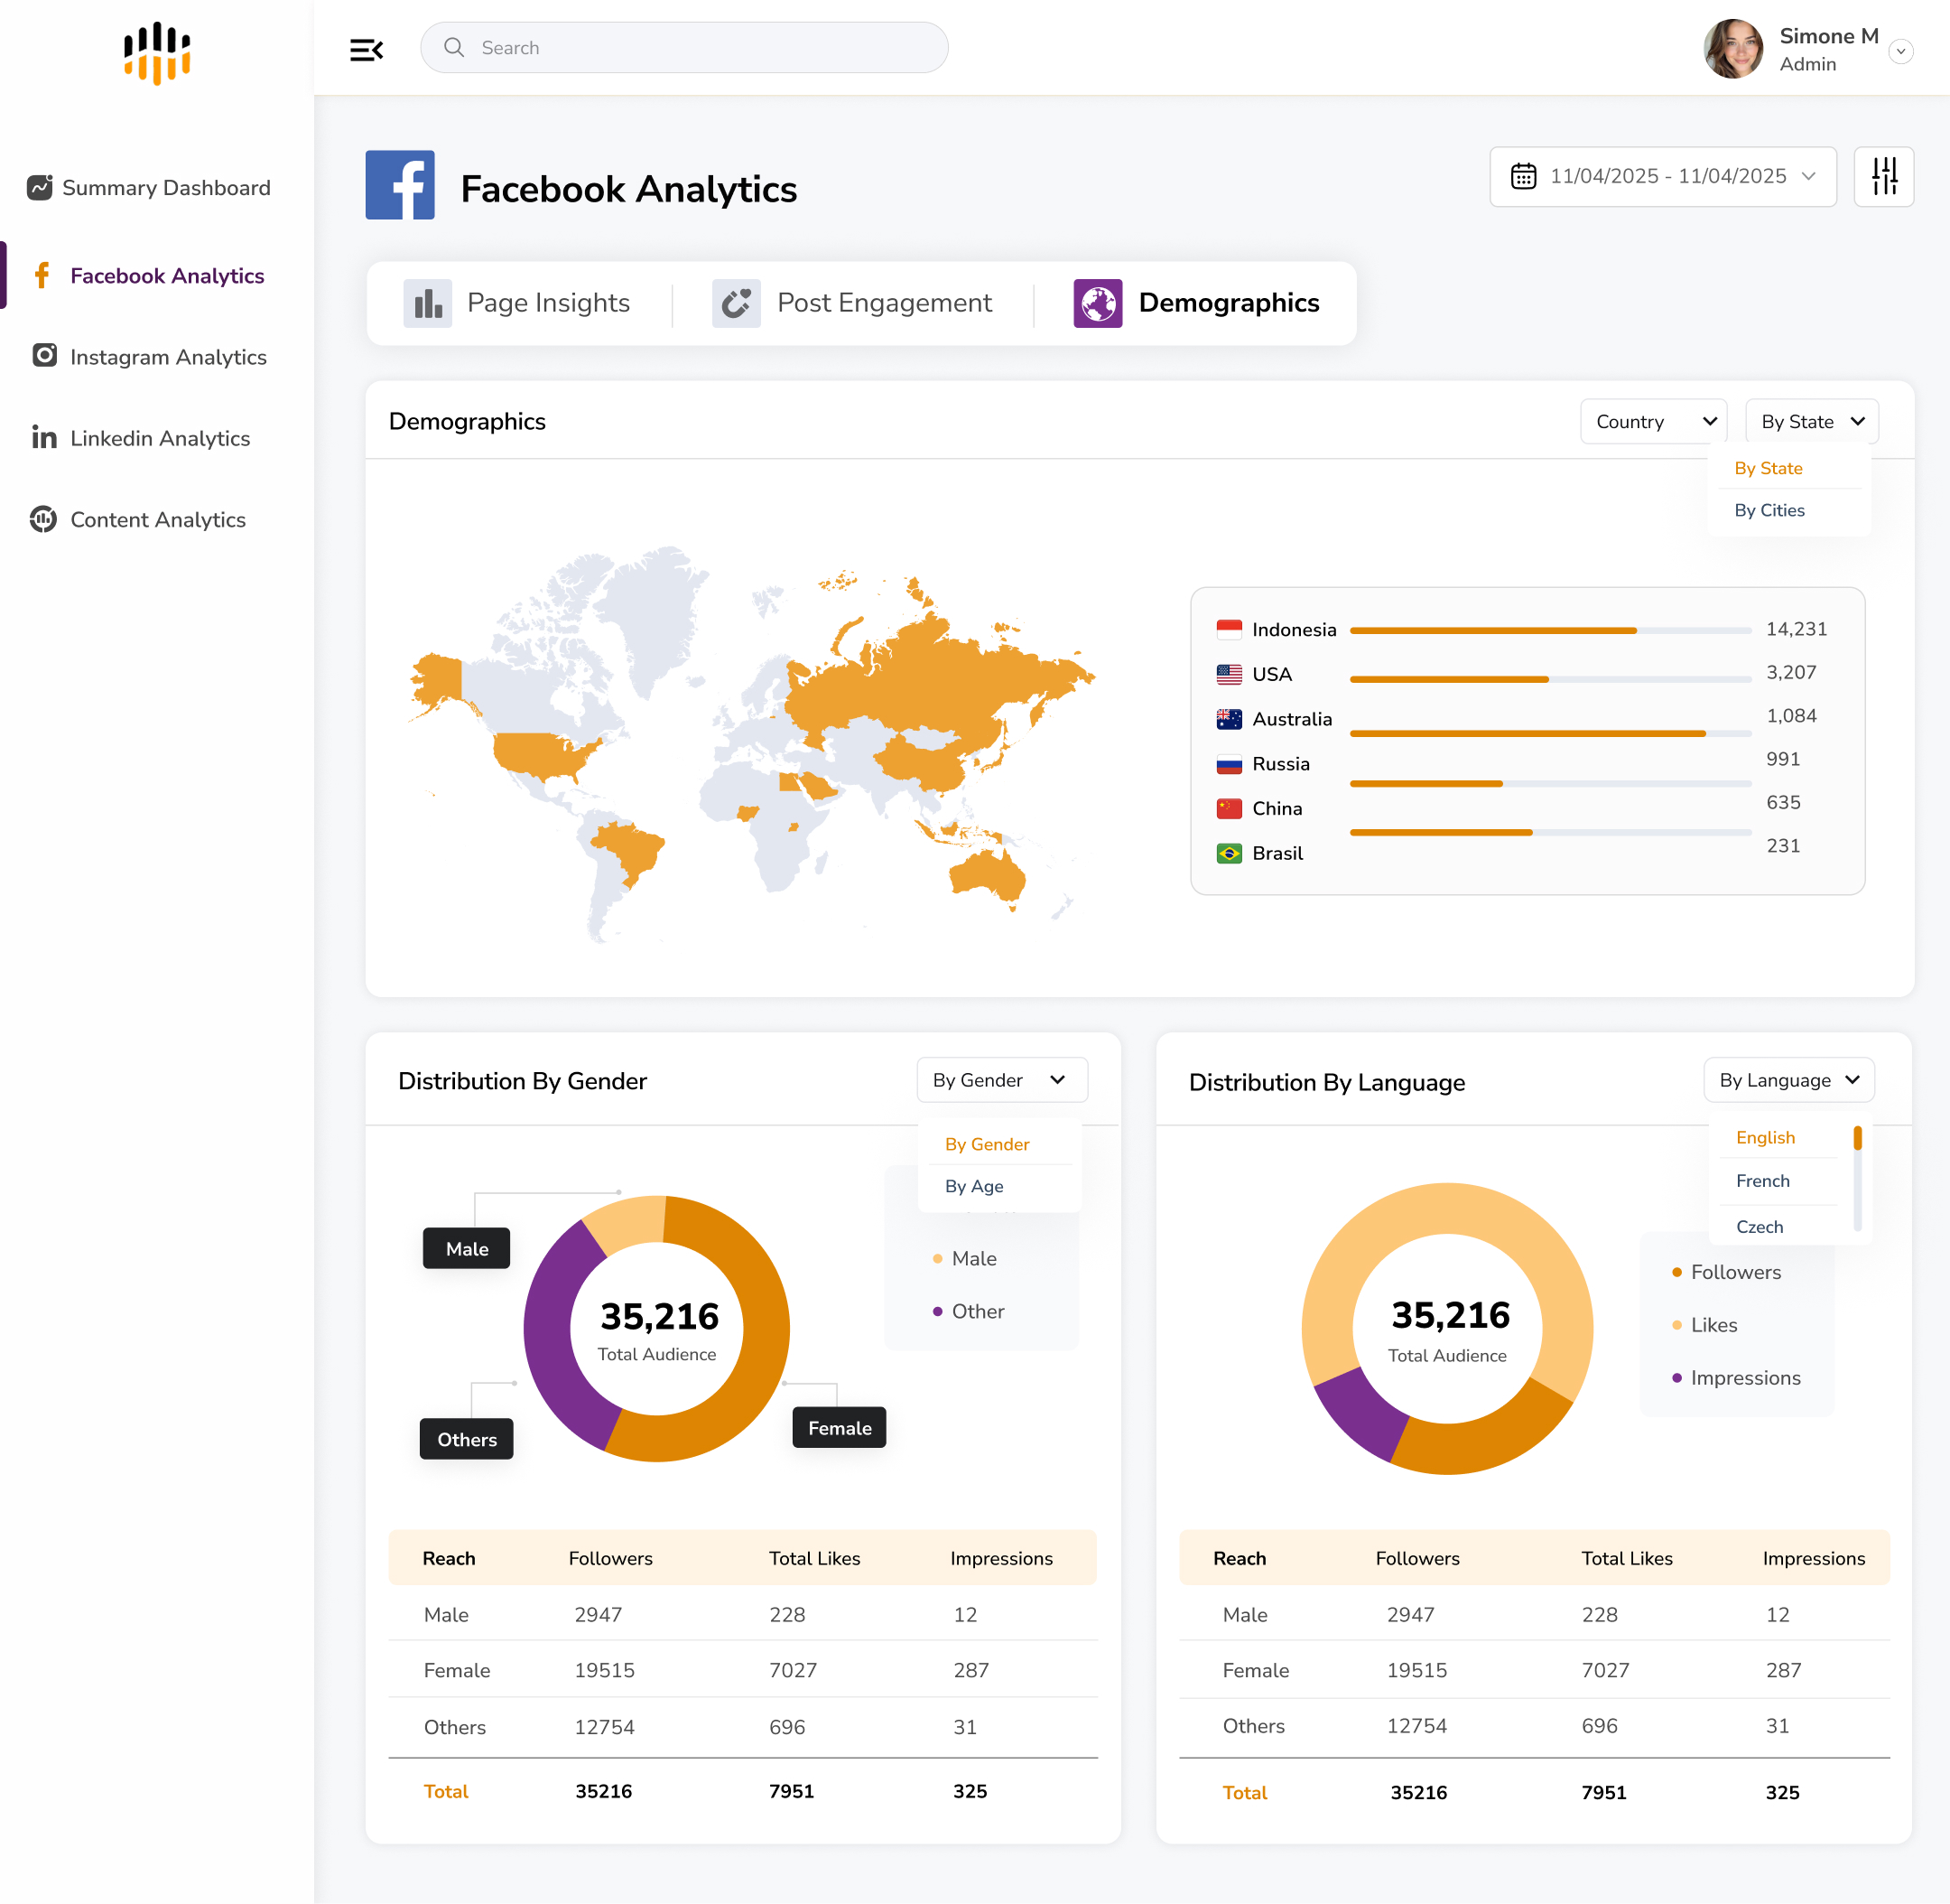
Task: Select By State option in list
Action: (x=1769, y=468)
